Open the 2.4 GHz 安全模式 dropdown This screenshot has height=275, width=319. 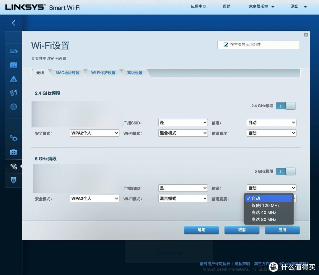pyautogui.click(x=94, y=133)
